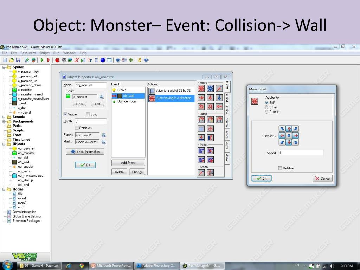
Task: Click the Add Event button
Action: click(128, 163)
